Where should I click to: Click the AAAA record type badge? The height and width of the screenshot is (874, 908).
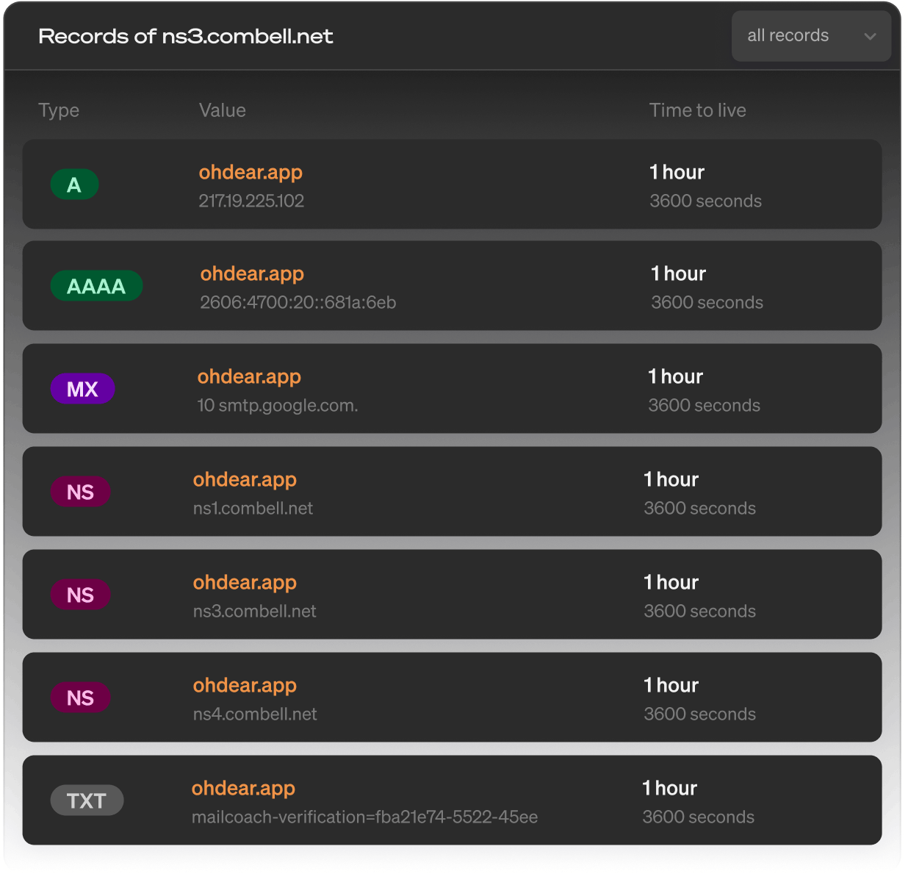(96, 285)
